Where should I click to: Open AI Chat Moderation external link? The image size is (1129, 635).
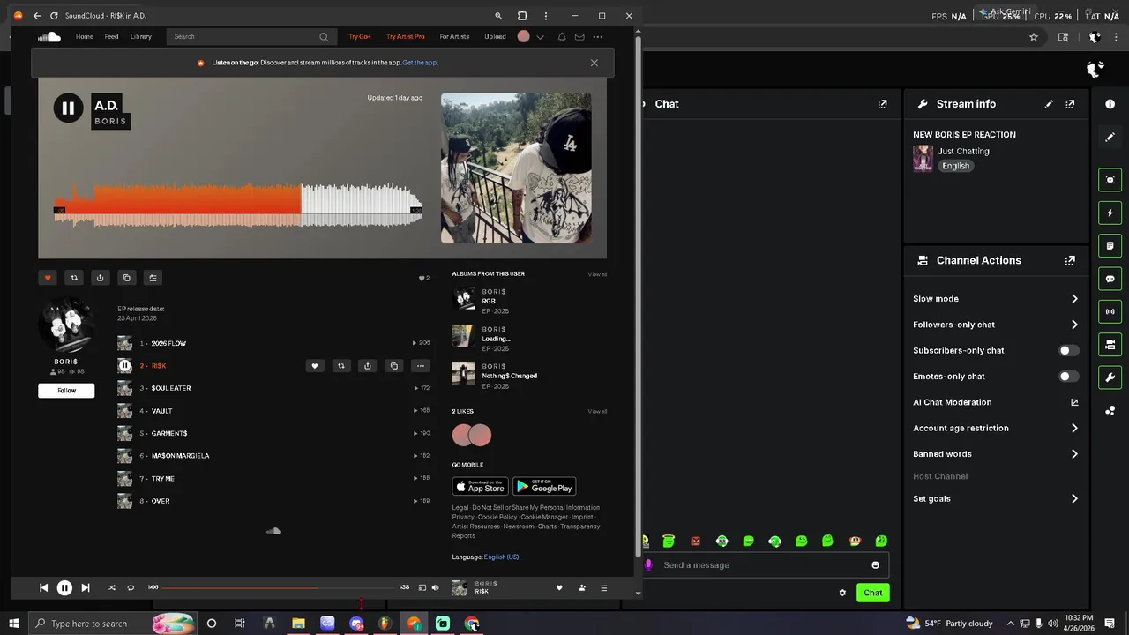click(1074, 402)
